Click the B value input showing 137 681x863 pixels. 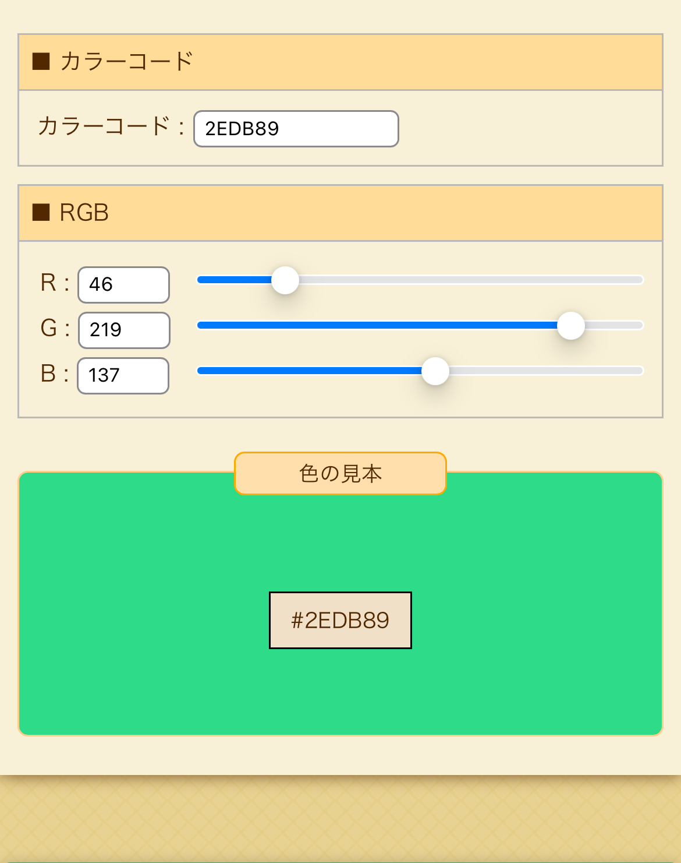[x=123, y=376]
